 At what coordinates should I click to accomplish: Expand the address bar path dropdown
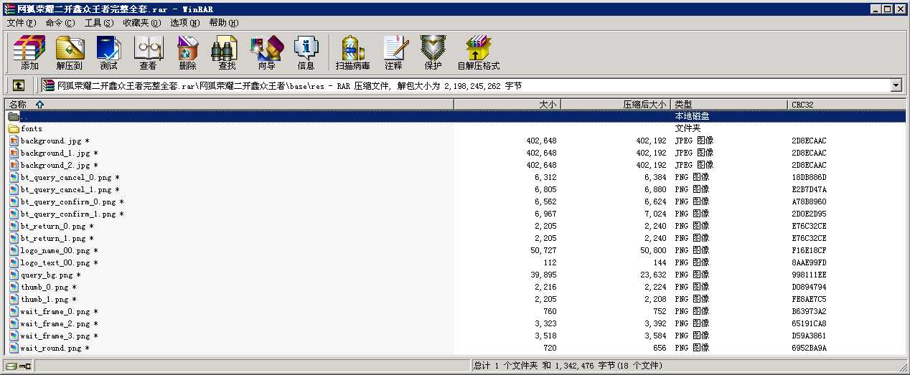point(896,85)
